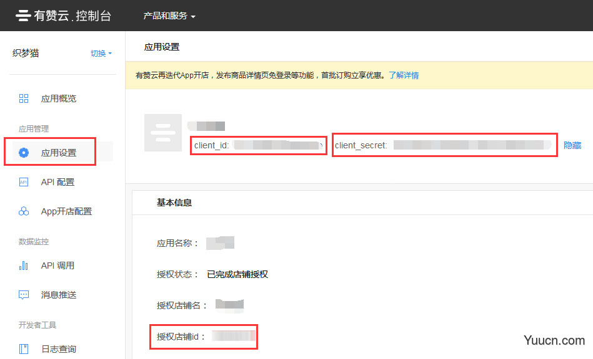The width and height of the screenshot is (593, 359).
Task: Expand the 切换 app switcher
Action: point(101,54)
